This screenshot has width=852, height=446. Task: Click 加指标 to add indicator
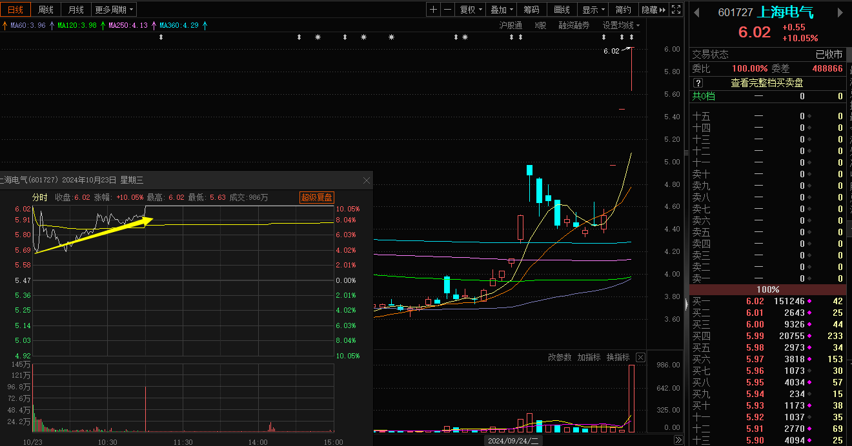tap(589, 357)
